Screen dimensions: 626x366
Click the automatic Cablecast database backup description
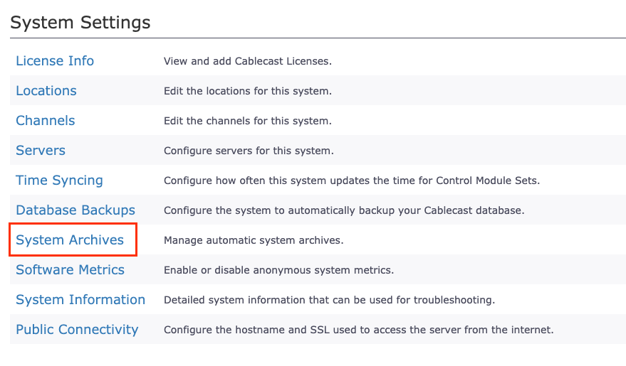pyautogui.click(x=344, y=211)
